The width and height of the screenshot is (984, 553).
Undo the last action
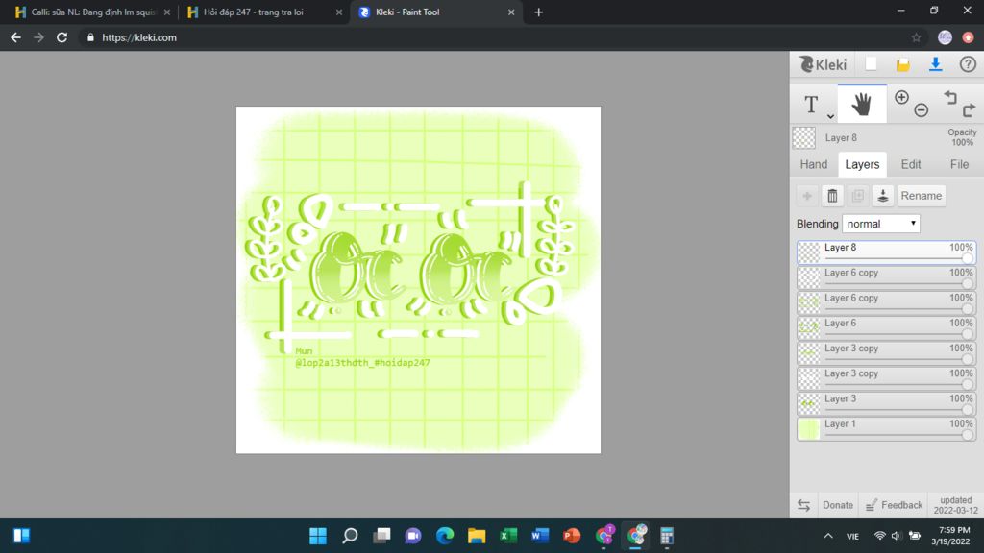tap(950, 97)
